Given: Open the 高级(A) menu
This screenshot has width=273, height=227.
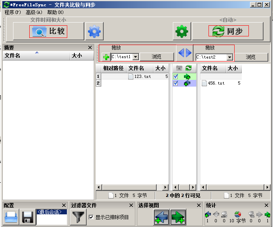Looking at the screenshot, I should 34,12.
